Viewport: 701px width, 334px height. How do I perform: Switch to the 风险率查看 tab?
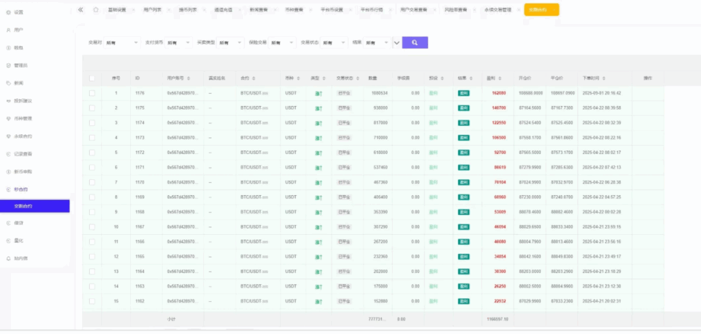point(454,10)
